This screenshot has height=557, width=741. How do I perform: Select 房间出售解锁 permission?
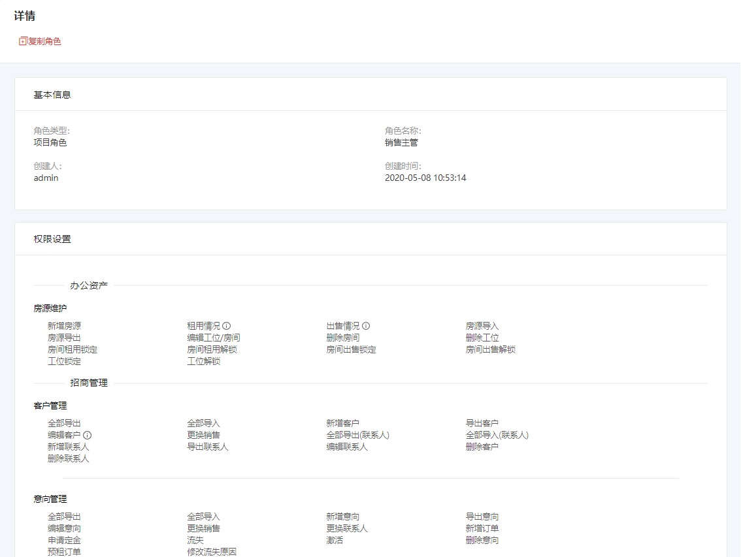pyautogui.click(x=490, y=349)
